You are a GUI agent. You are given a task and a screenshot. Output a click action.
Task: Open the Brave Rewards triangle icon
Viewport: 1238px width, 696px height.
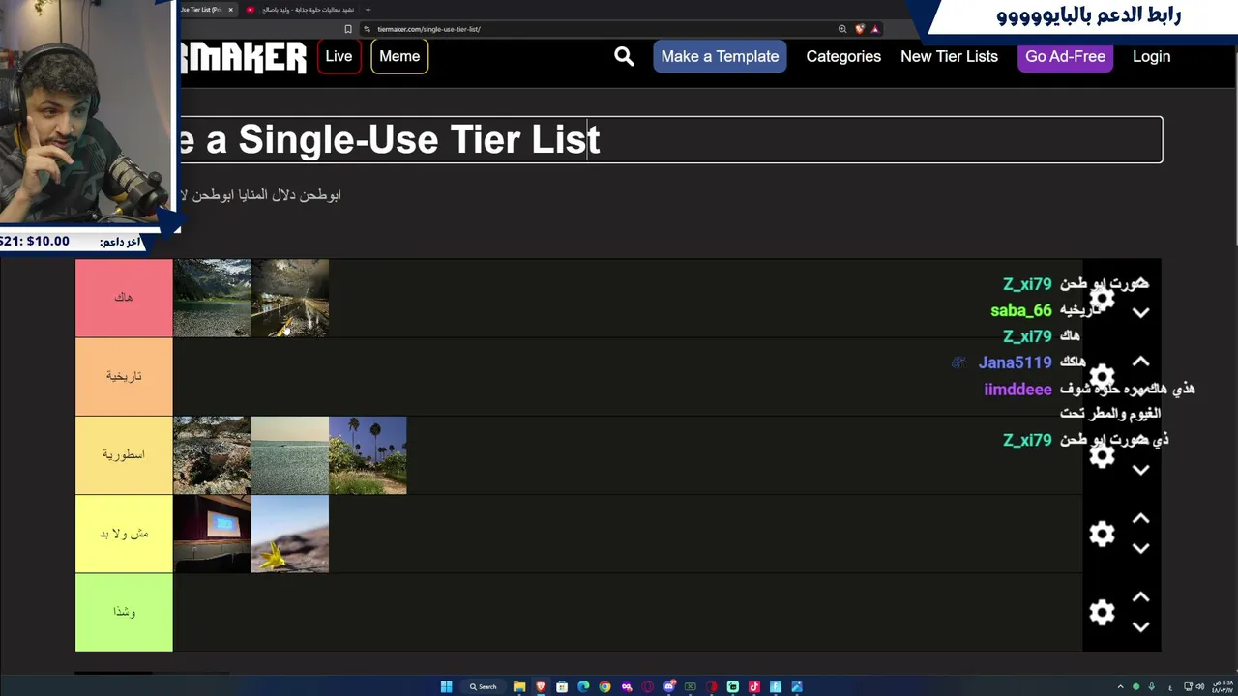874,29
